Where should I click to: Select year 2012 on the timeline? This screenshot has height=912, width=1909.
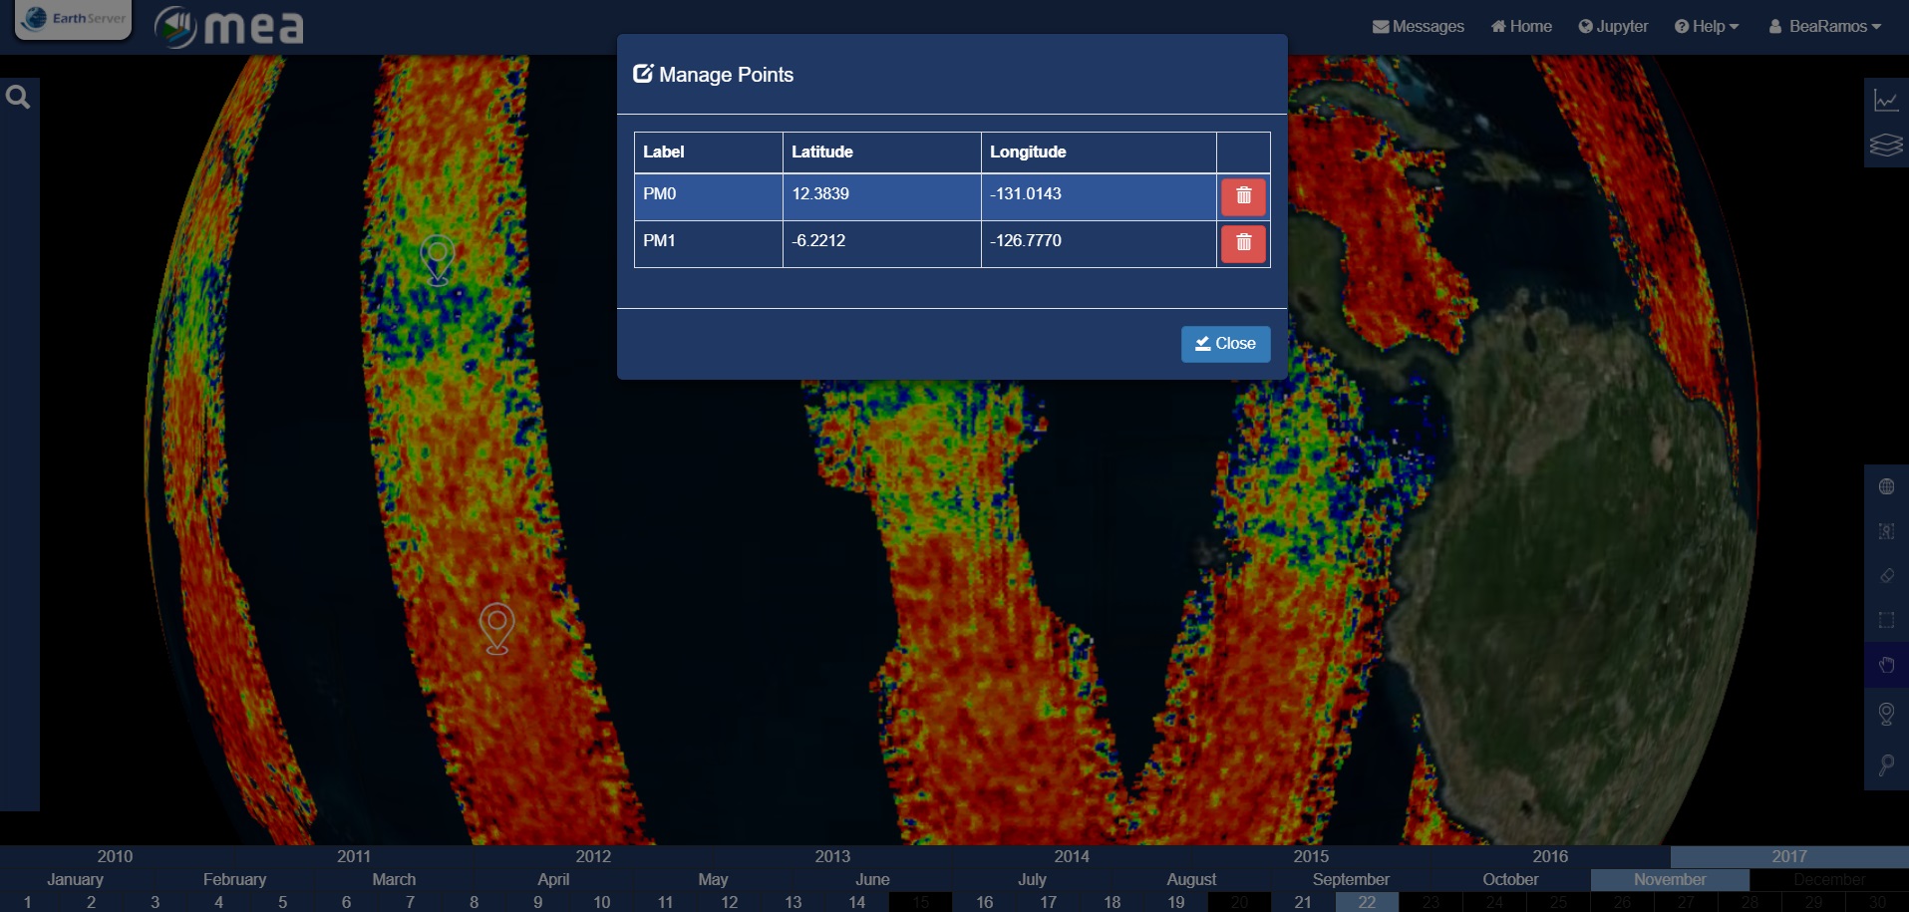tap(593, 856)
